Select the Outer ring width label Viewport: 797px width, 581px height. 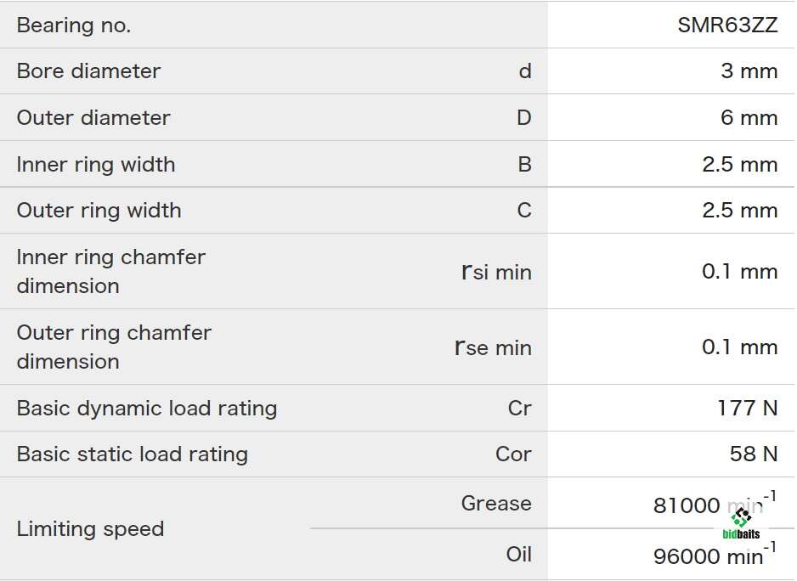(x=99, y=211)
